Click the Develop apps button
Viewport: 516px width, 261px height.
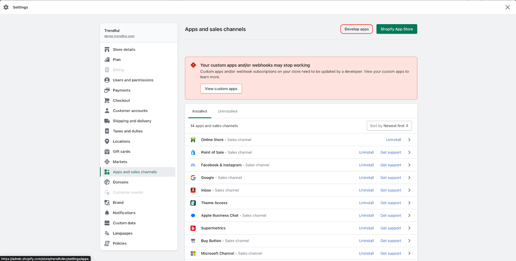click(x=357, y=29)
